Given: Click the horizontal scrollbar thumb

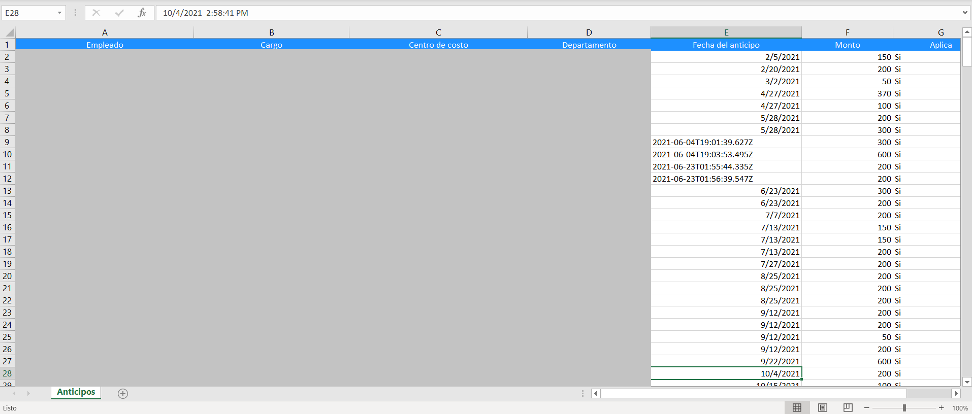Looking at the screenshot, I should (x=754, y=393).
